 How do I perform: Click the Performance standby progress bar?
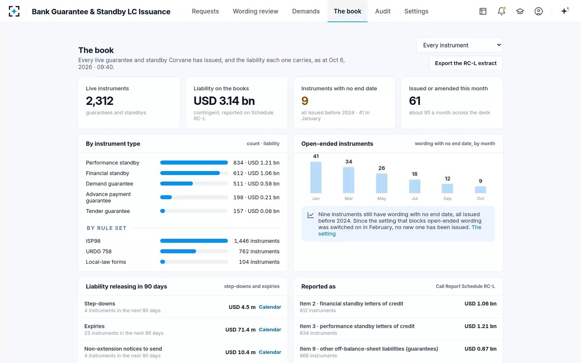(194, 163)
